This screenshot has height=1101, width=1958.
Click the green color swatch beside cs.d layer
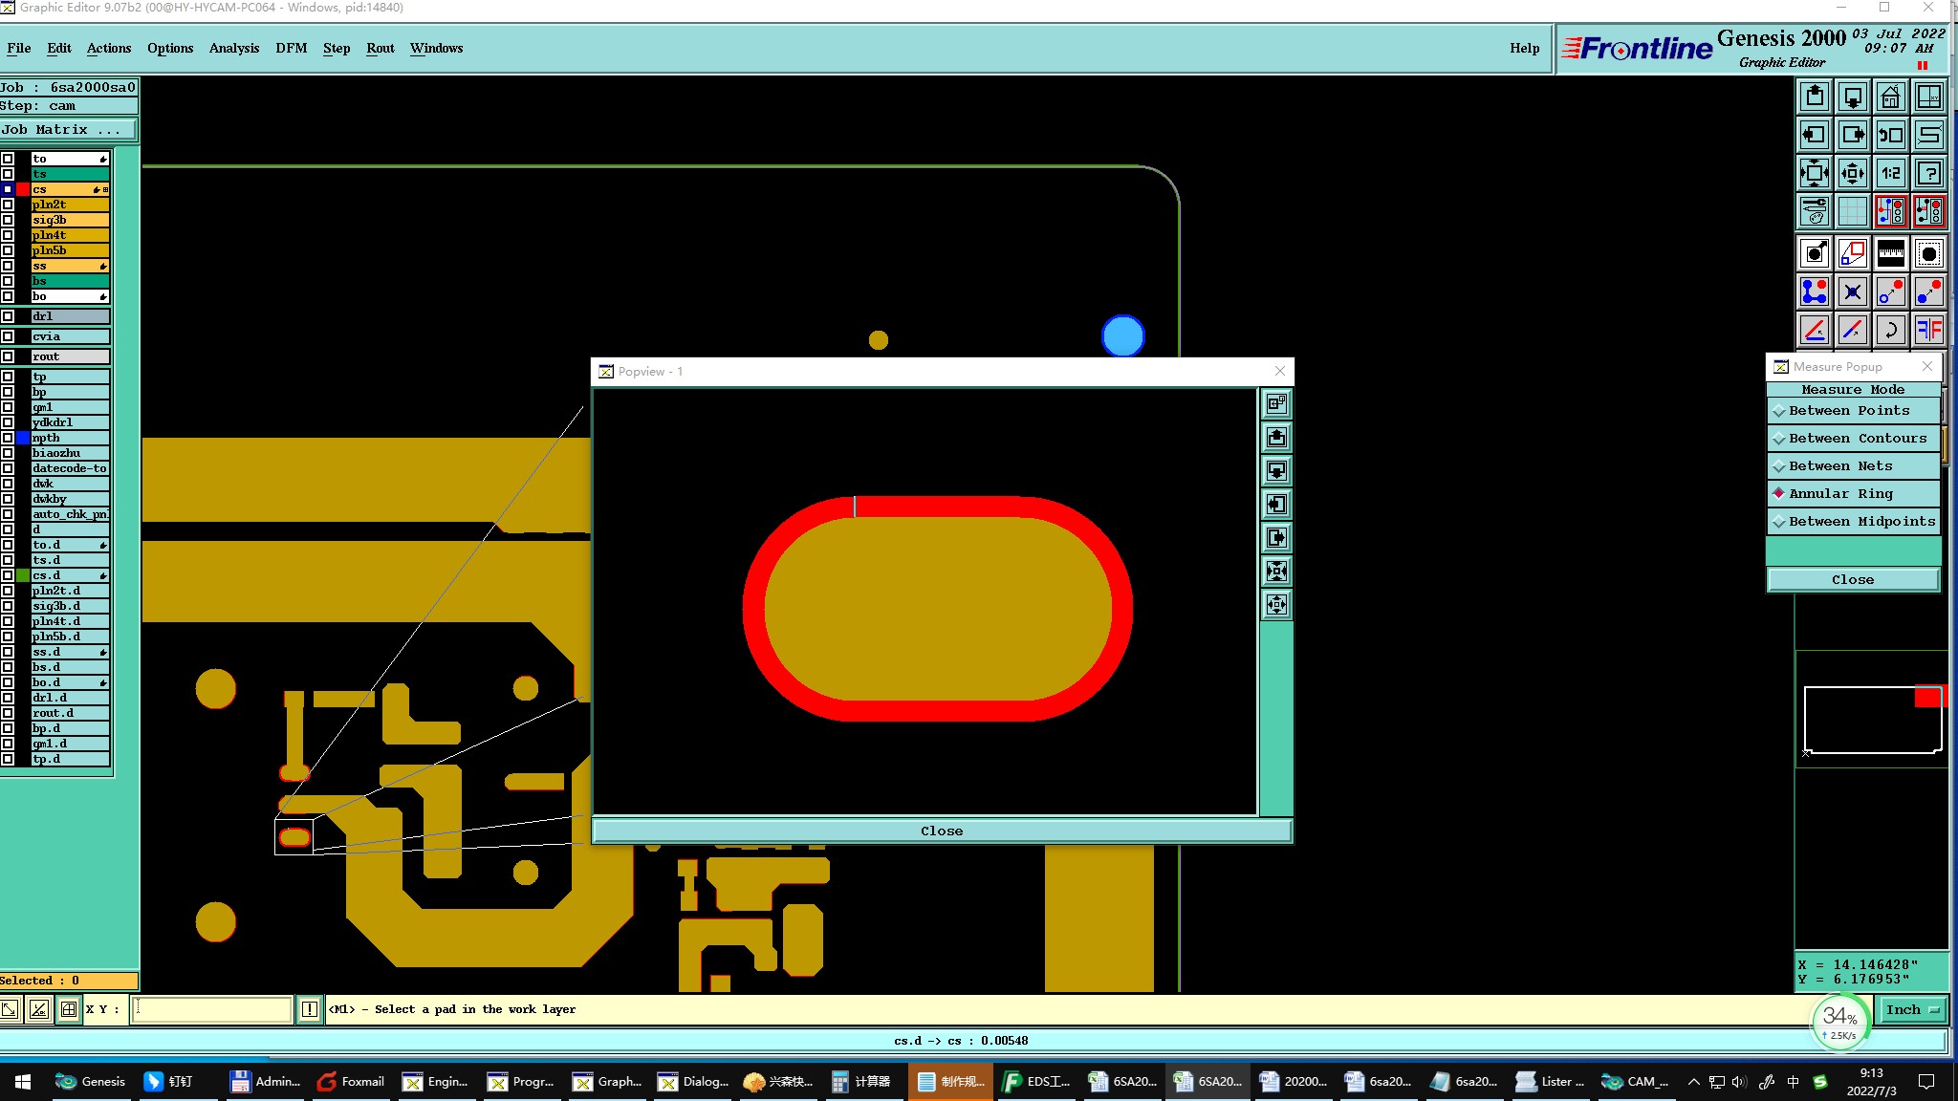click(x=23, y=575)
